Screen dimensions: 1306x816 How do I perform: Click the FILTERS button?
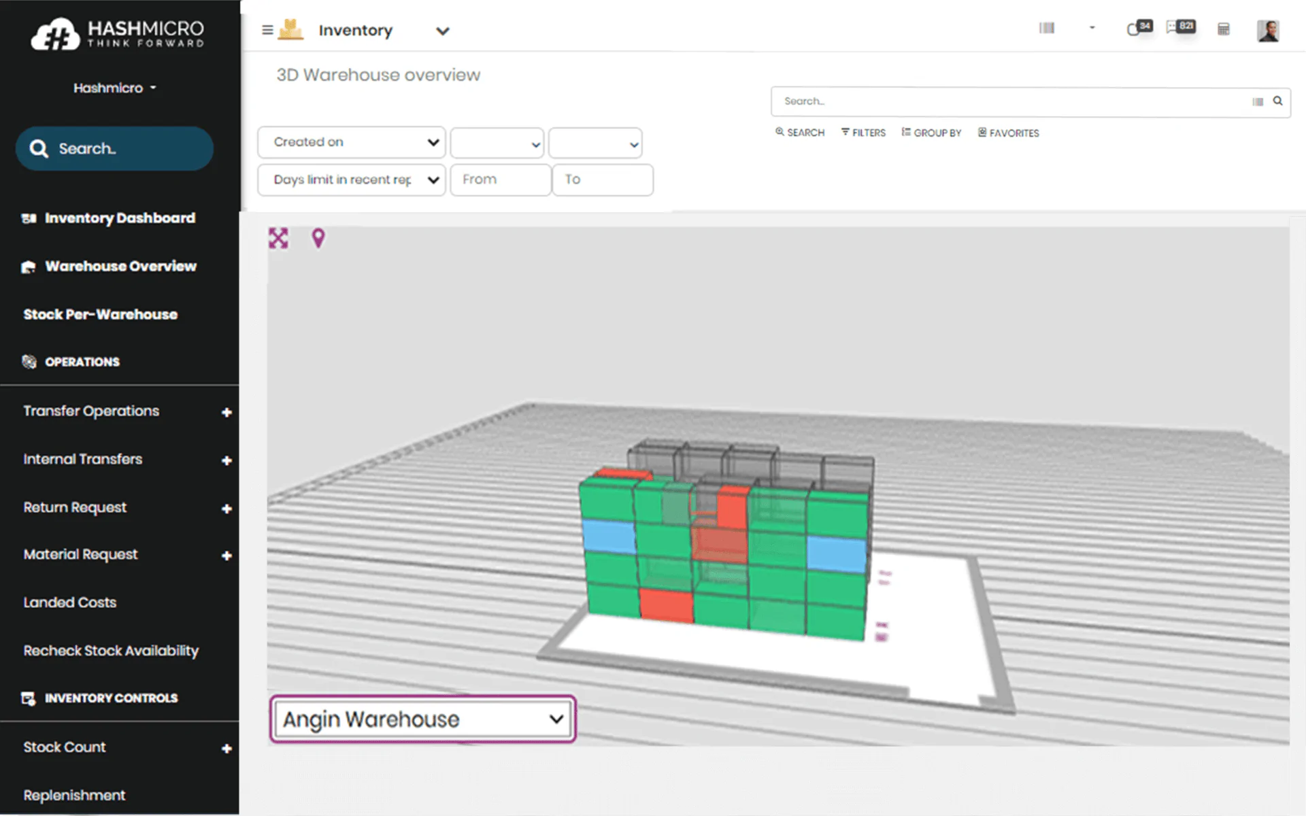tap(863, 133)
